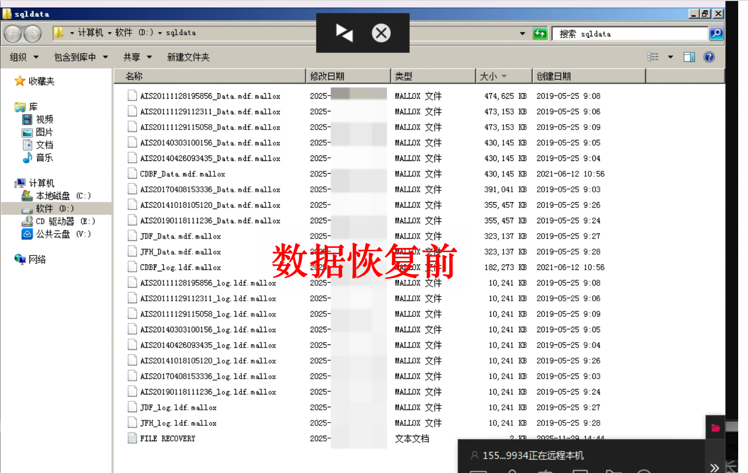The image size is (748, 473).
Task: Click the green refresh icon beside address bar
Action: (x=540, y=33)
